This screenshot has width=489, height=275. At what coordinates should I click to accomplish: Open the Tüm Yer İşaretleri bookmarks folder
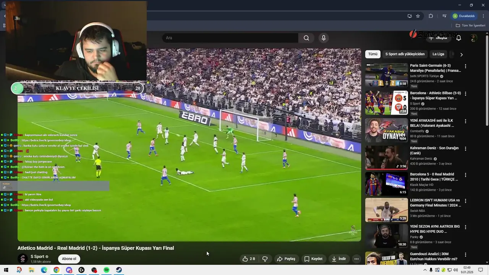coord(470,26)
